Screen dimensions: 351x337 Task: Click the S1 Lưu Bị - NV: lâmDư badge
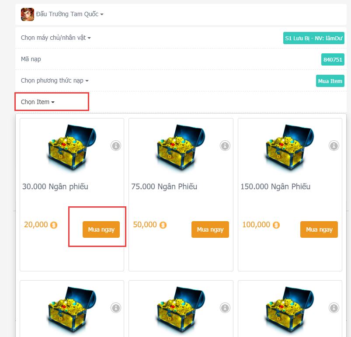point(313,38)
